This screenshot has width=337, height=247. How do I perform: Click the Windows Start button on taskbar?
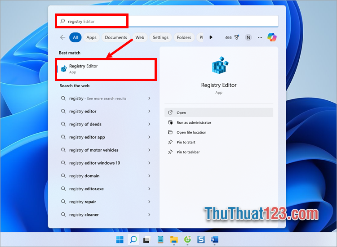click(x=120, y=239)
